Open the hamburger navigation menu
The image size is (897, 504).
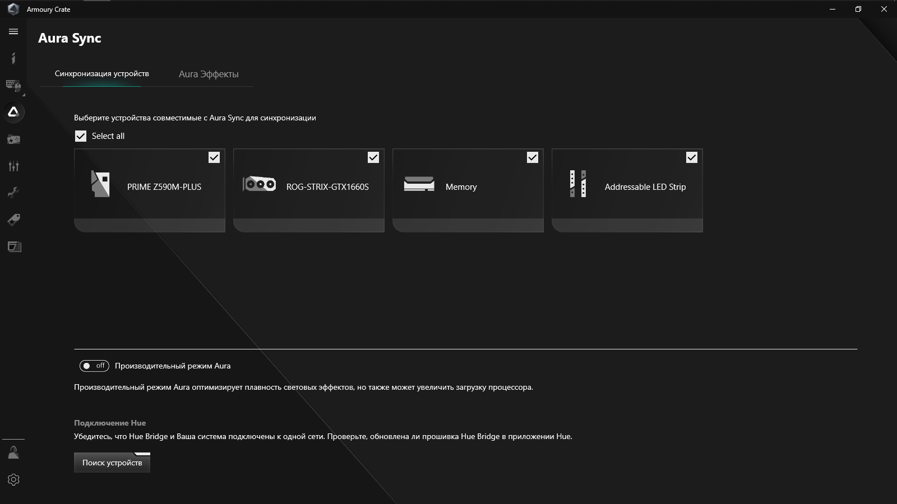pyautogui.click(x=13, y=32)
